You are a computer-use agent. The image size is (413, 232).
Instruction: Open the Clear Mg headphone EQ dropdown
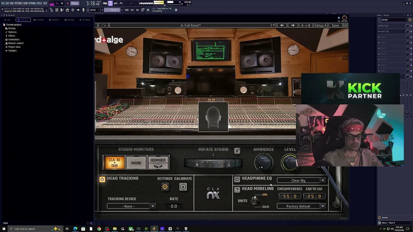click(x=301, y=180)
